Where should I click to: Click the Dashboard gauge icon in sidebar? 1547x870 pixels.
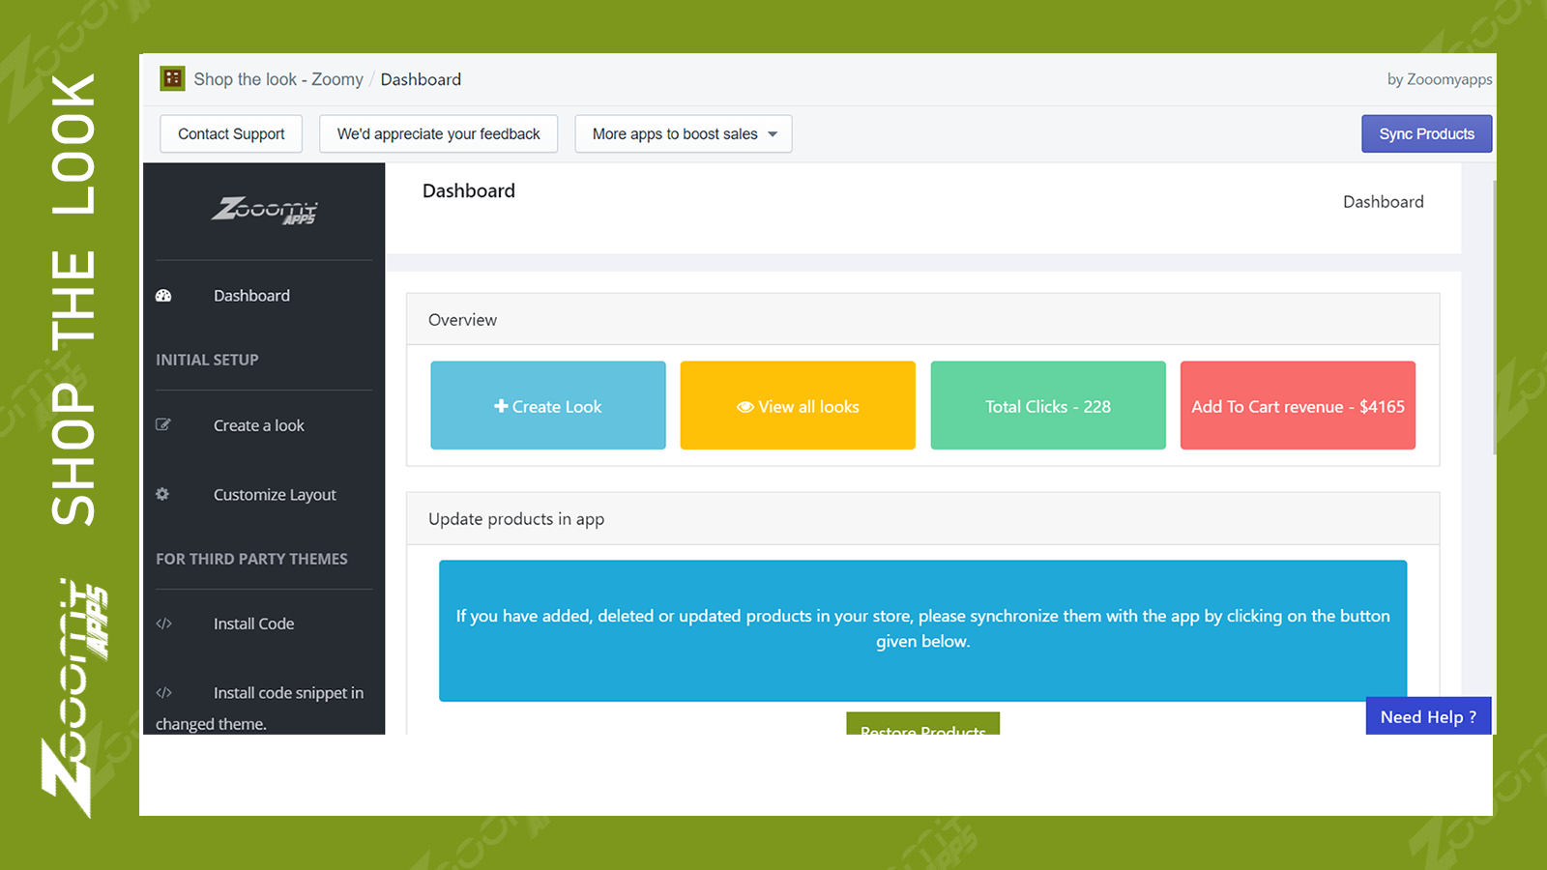coord(163,296)
